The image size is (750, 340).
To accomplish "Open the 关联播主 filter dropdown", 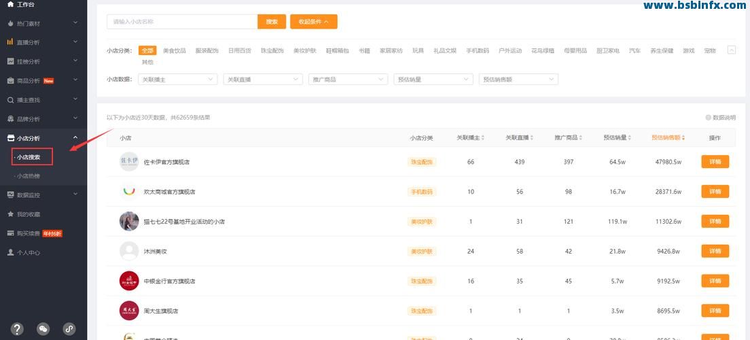I will click(x=178, y=80).
